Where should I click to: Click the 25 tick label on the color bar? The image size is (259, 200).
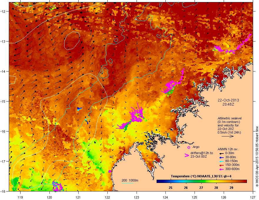(x=171, y=188)
